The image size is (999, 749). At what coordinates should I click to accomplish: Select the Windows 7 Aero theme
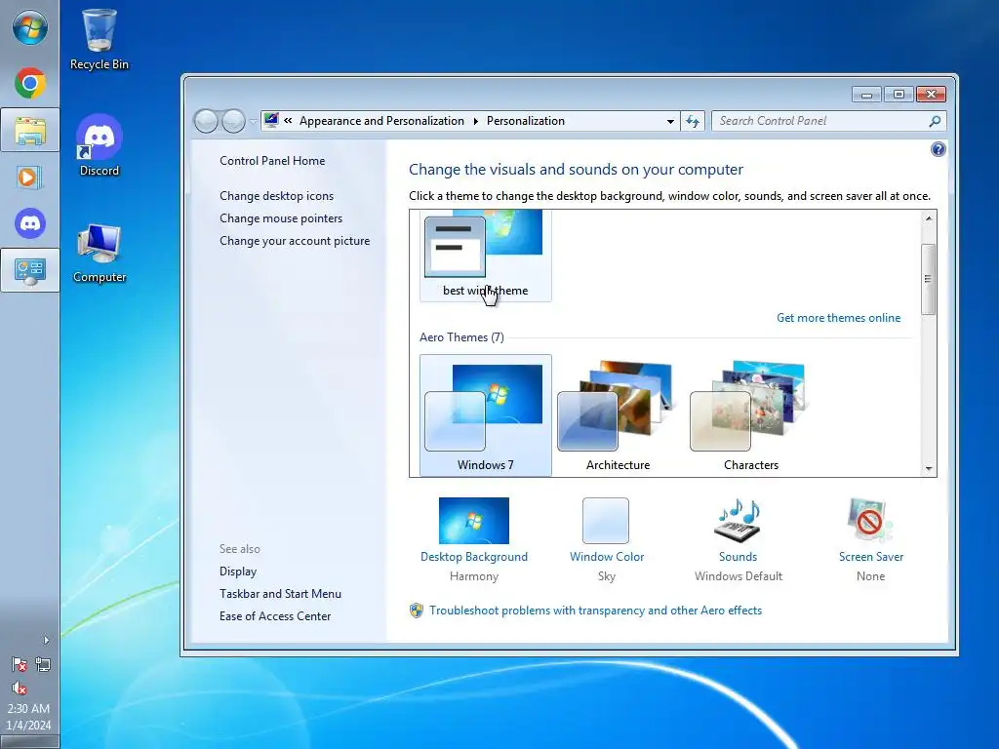click(x=486, y=415)
